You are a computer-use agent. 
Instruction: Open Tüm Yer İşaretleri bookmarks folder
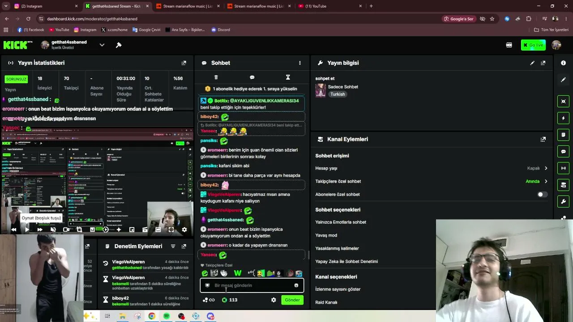pos(552,30)
